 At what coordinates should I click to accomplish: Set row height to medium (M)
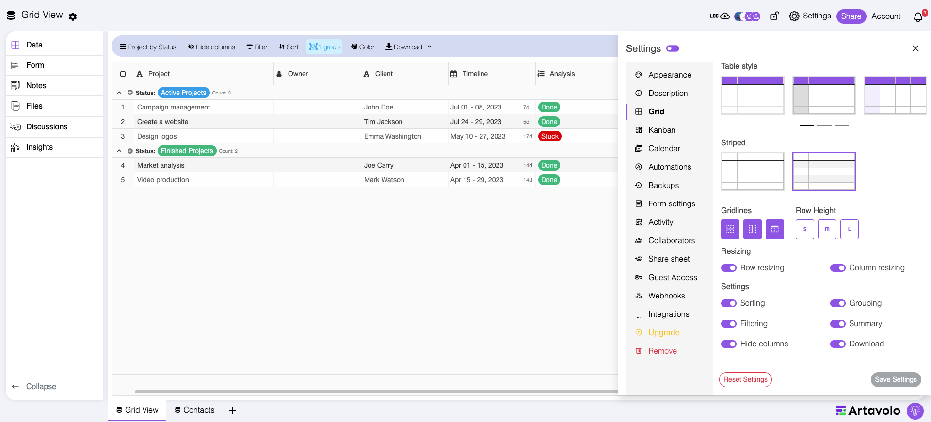coord(827,229)
